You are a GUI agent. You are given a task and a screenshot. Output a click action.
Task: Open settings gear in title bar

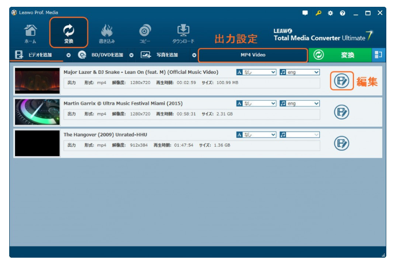330,13
